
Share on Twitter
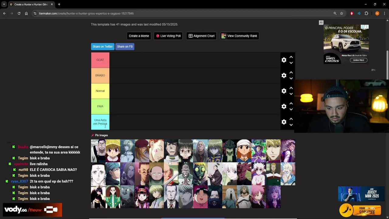pyautogui.click(x=102, y=47)
